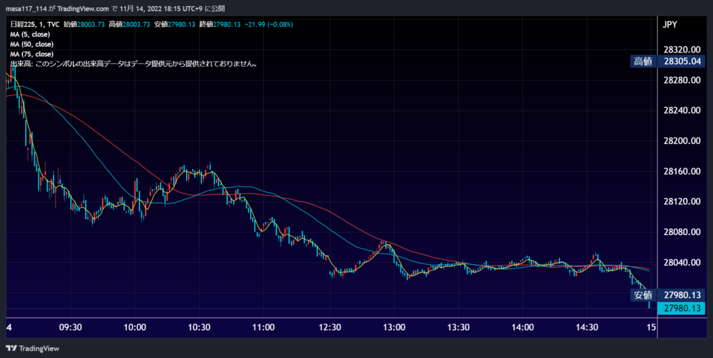Select the MA (5, close) indicator label
Image resolution: width=713 pixels, height=358 pixels.
pyautogui.click(x=30, y=35)
